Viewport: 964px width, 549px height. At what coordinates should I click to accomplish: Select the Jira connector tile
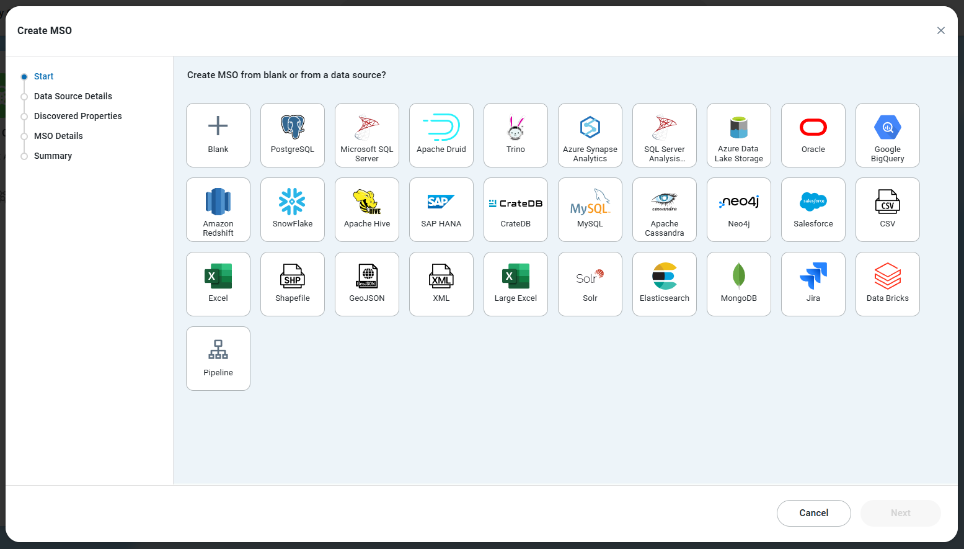click(813, 284)
